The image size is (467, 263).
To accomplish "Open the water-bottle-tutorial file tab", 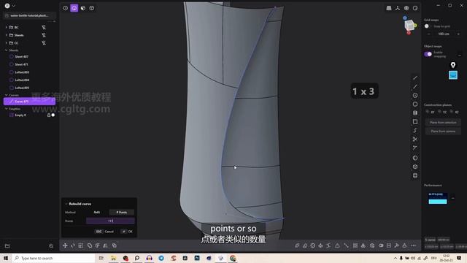I will [x=29, y=15].
